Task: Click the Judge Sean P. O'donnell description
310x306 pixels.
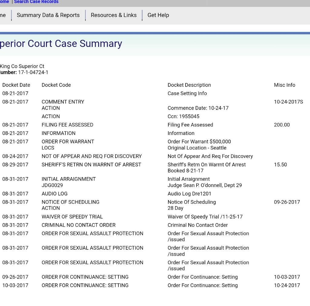Action: (205, 185)
